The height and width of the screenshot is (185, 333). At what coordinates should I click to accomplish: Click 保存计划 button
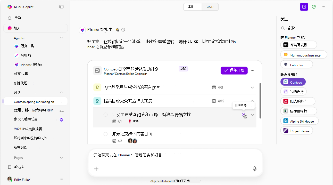click(234, 70)
